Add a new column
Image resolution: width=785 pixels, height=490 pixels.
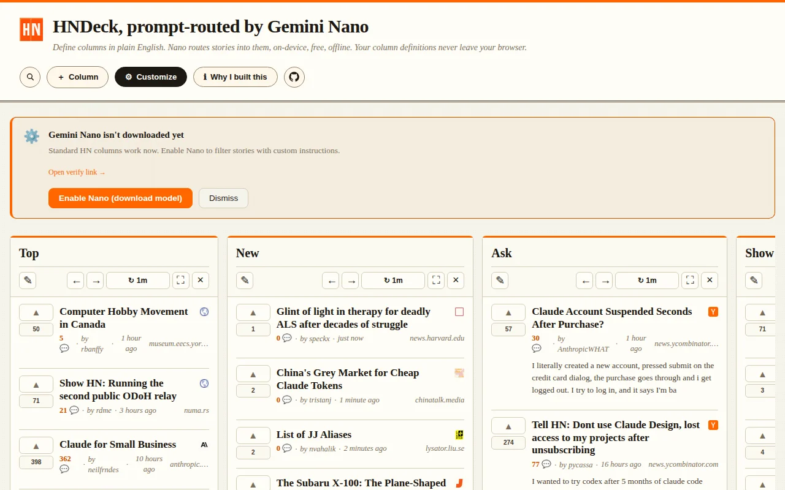78,77
